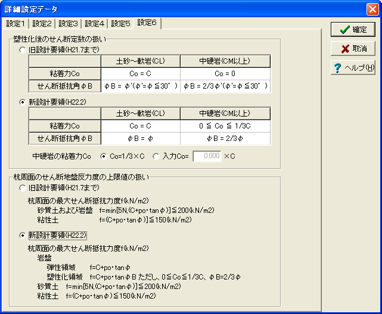This screenshot has height=314, width=382.
Task: Click the 粘性土 formula line under 旧設計要領
Action: (114, 220)
